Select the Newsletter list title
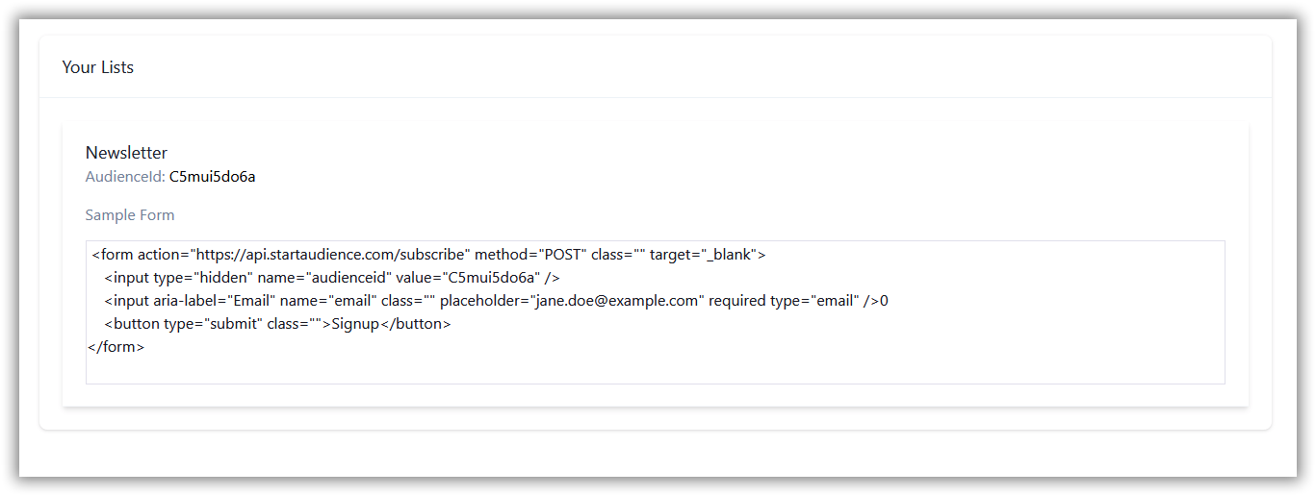 click(126, 153)
